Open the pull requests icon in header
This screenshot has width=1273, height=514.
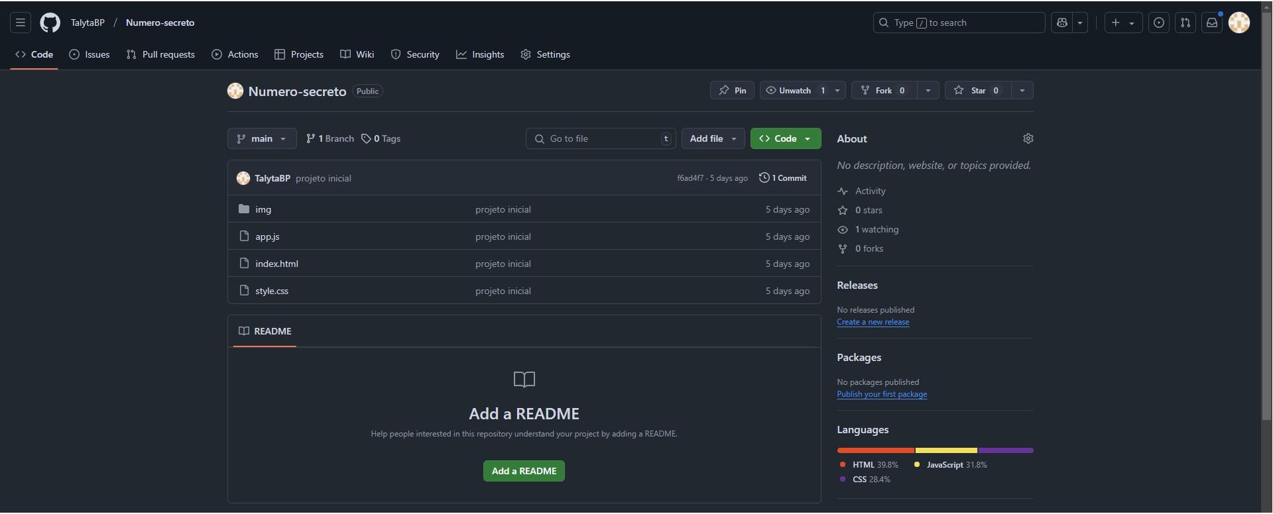coord(1185,23)
